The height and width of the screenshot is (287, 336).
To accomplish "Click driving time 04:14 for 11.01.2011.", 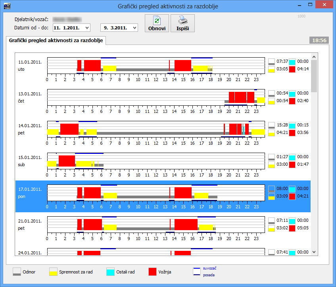I will 303,69.
